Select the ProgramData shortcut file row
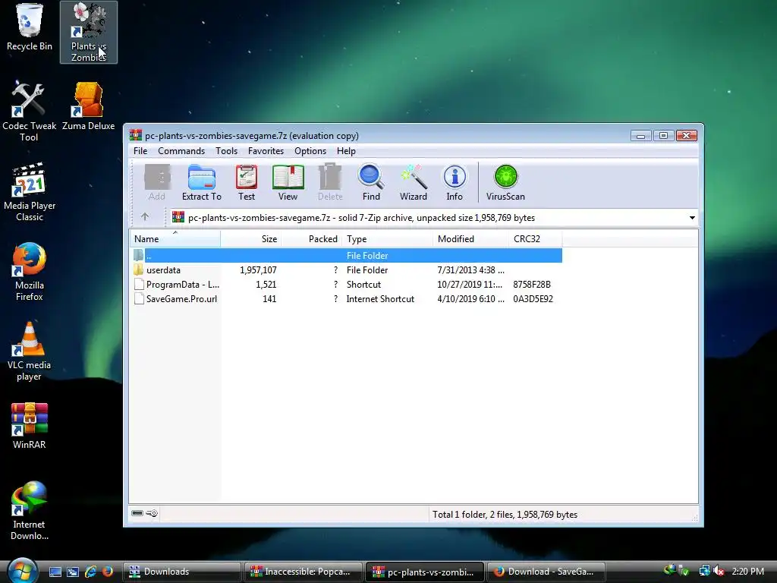This screenshot has width=777, height=583. (x=347, y=285)
